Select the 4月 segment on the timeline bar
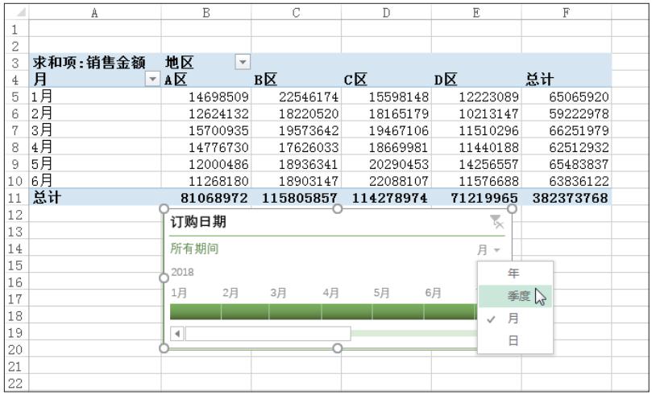Image resolution: width=656 pixels, height=399 pixels. point(347,311)
